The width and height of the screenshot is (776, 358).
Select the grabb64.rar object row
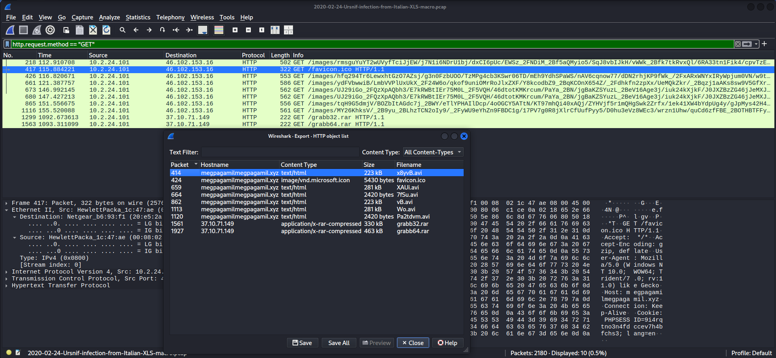pos(316,231)
